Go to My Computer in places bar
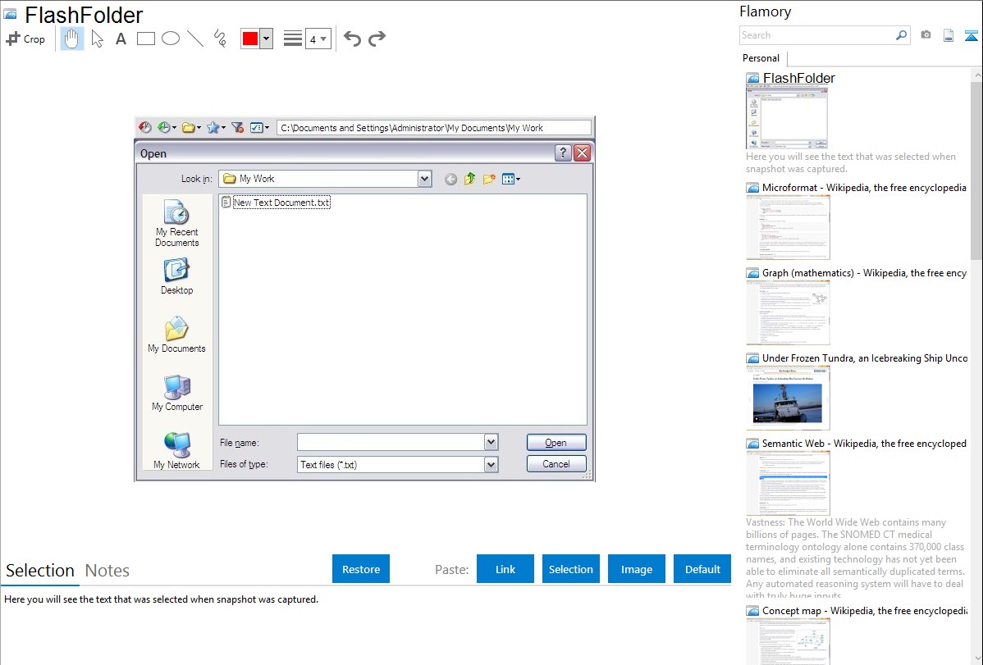This screenshot has width=983, height=665. coord(176,393)
